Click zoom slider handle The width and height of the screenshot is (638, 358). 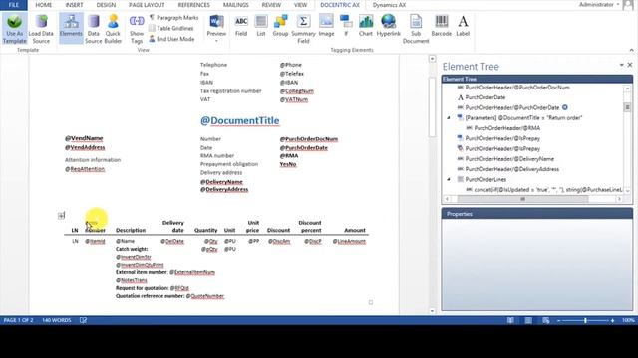click(585, 320)
